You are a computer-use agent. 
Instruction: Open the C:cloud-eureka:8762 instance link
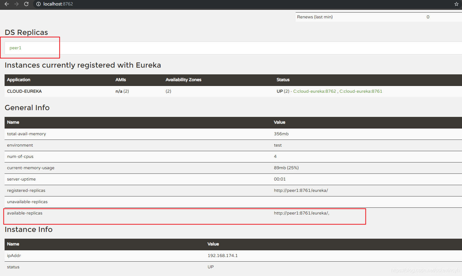point(315,91)
